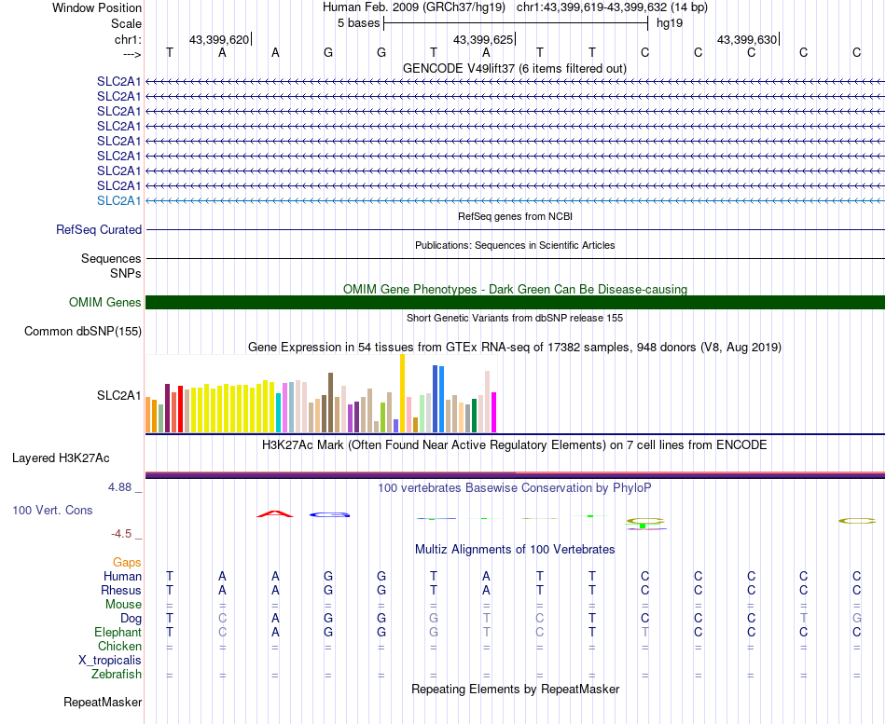Image resolution: width=886 pixels, height=724 pixels.
Task: Click the Multiz Alignments of 100 Vertebrates title
Action: coord(515,550)
